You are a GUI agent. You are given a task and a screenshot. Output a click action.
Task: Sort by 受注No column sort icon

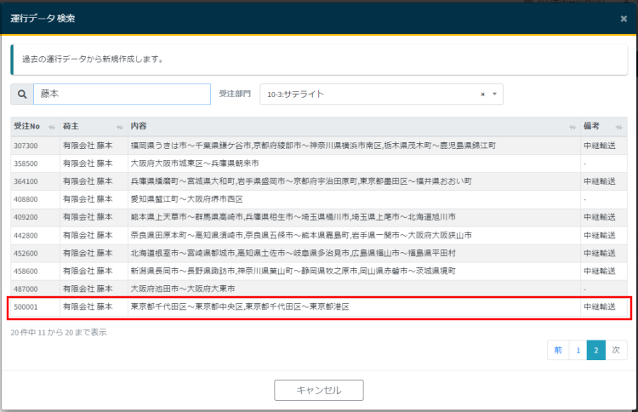(x=51, y=126)
